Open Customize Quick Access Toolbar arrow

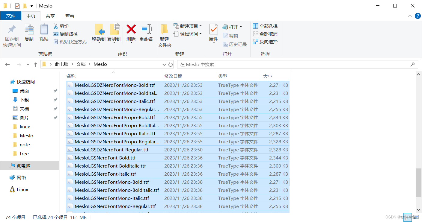coord(31,6)
